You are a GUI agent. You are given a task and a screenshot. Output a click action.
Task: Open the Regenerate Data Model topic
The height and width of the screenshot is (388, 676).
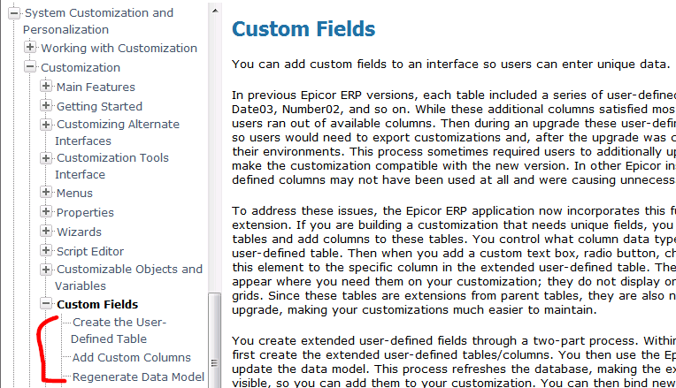pyautogui.click(x=138, y=377)
